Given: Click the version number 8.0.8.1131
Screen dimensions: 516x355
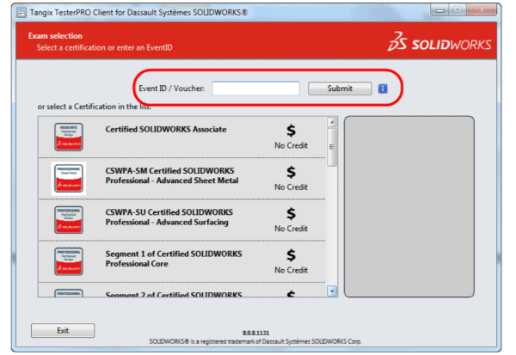Looking at the screenshot, I should (x=255, y=333).
